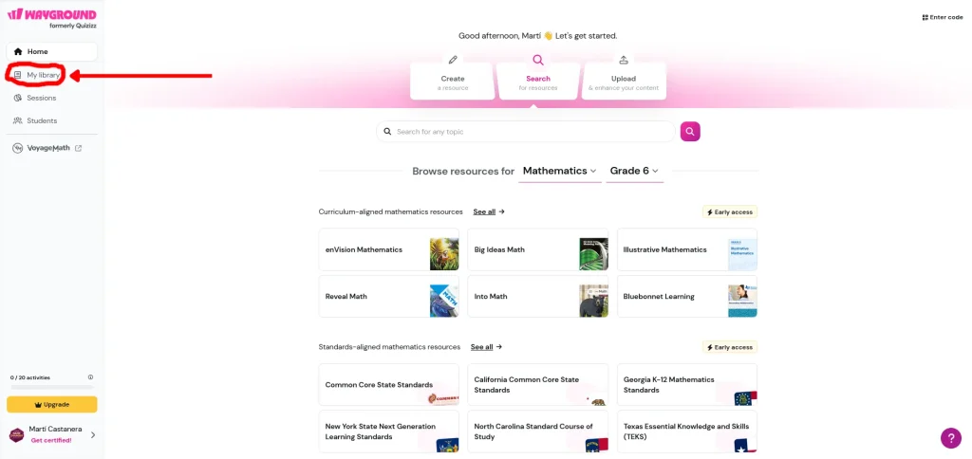Open the Grade 6 dropdown
This screenshot has width=972, height=459.
634,171
